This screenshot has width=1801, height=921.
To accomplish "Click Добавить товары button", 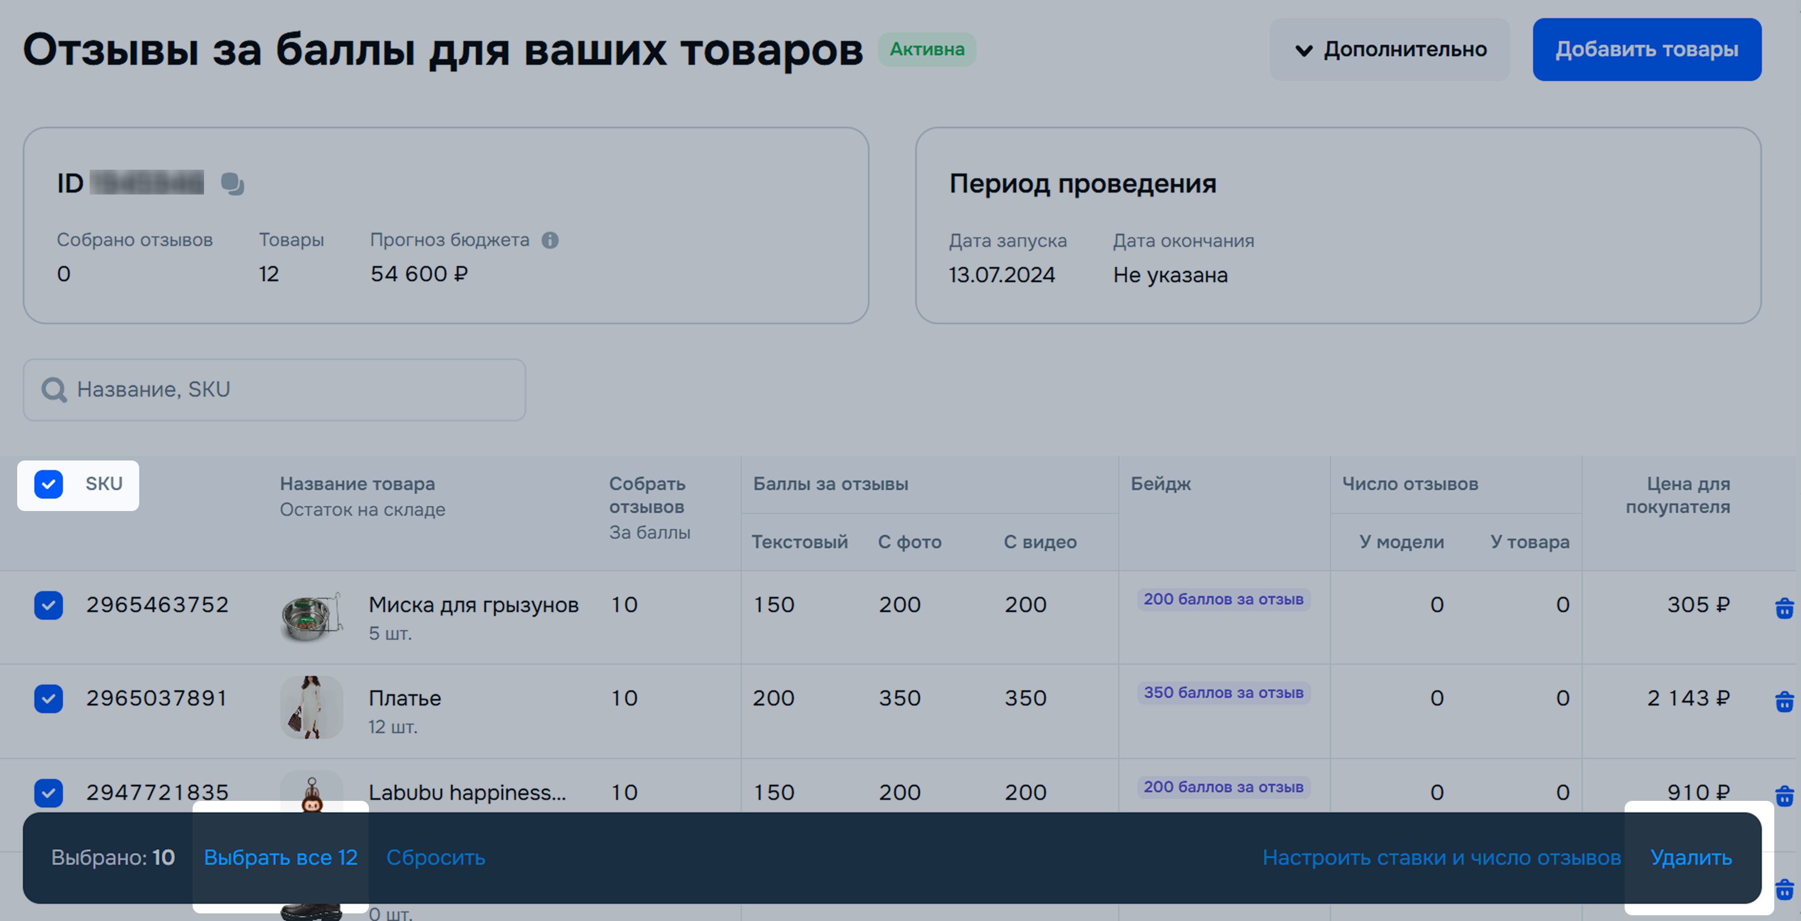I will 1647,50.
